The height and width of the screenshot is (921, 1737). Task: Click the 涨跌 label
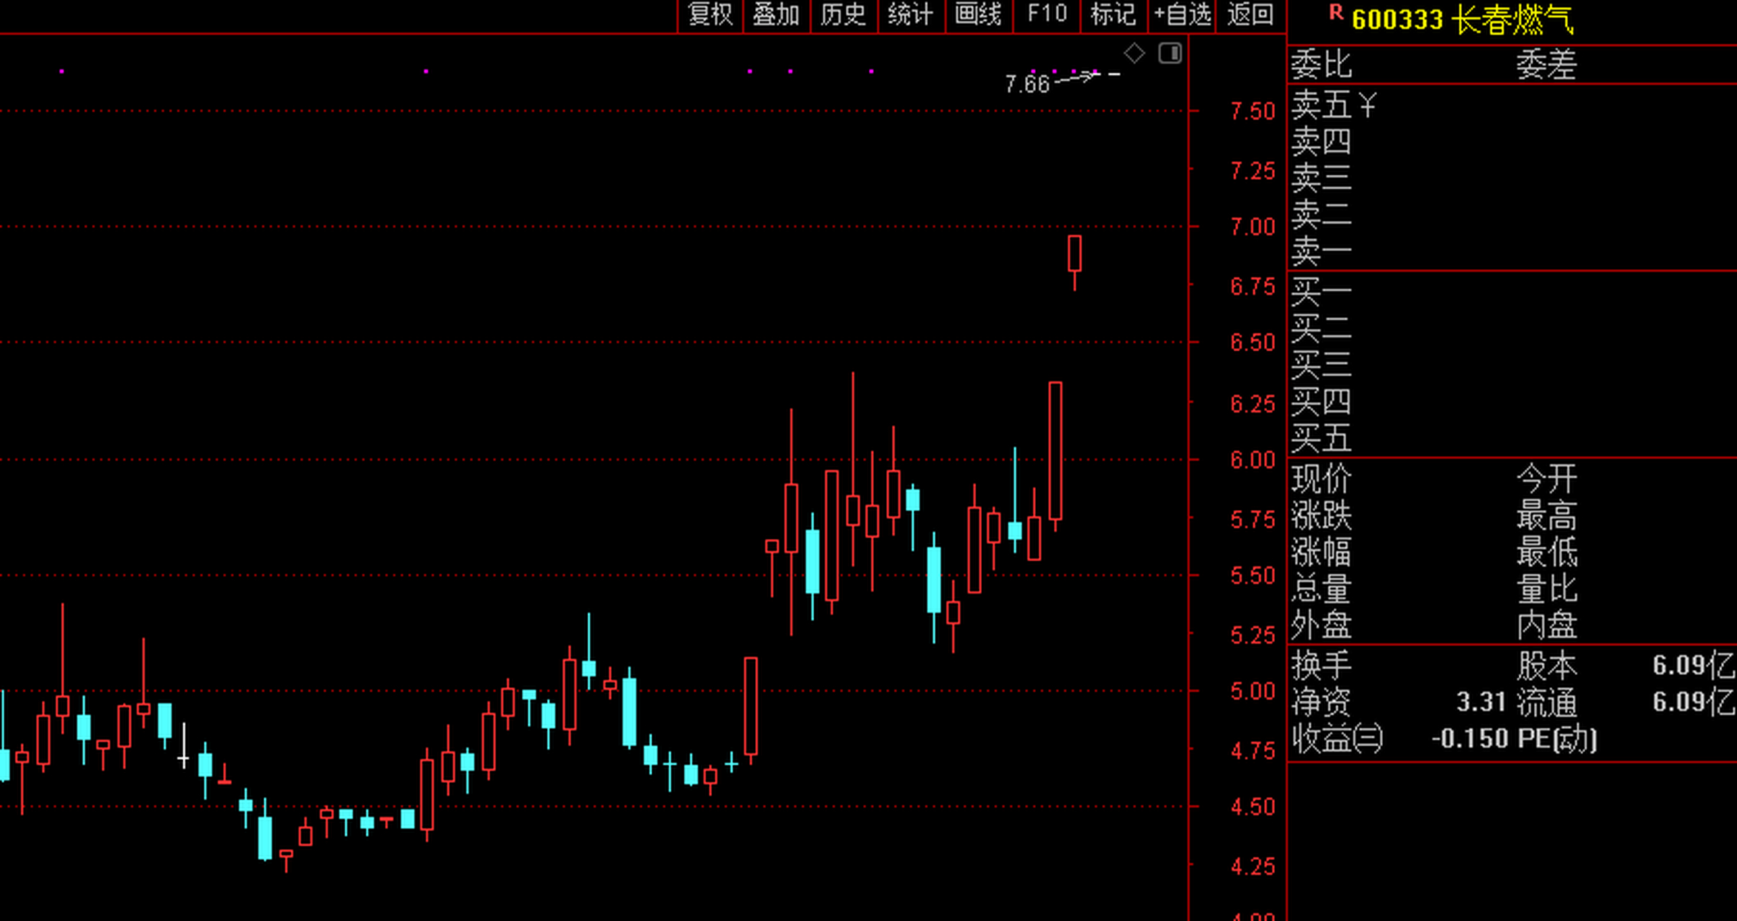(x=1321, y=515)
